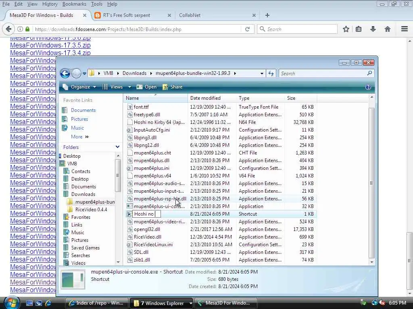This screenshot has width=413, height=309.
Task: Click the muted volume tray icon
Action: coord(382,303)
